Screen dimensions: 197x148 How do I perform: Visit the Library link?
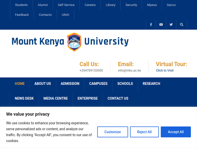111,5
